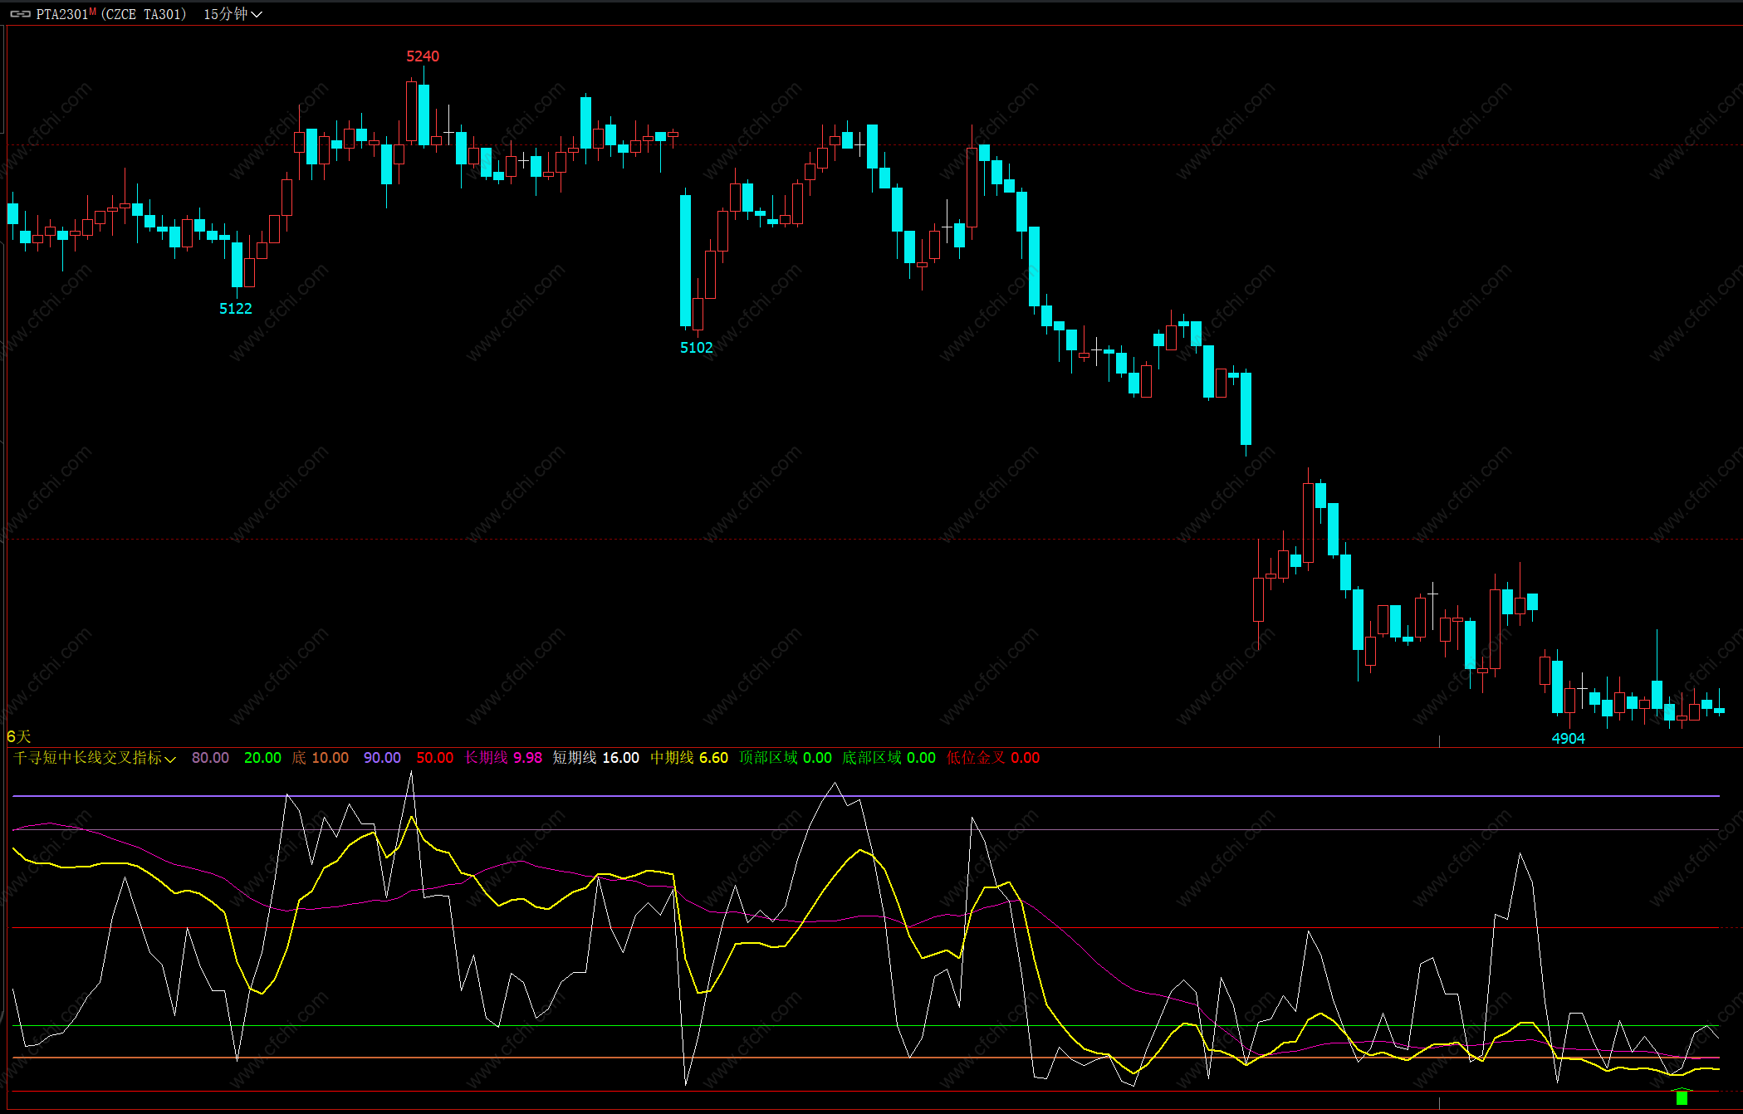Click the 5240 high price label

pos(423,56)
